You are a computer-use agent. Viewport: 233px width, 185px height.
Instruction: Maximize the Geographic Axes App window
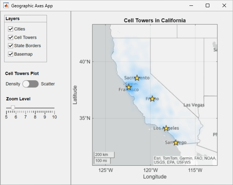208,6
